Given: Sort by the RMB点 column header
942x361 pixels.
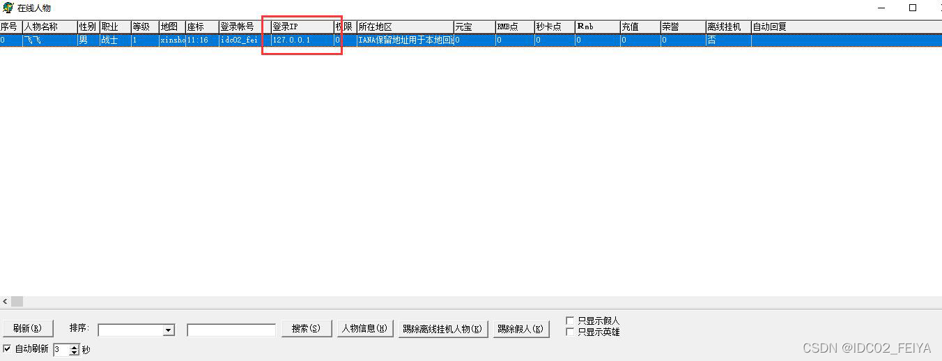Looking at the screenshot, I should (515, 26).
